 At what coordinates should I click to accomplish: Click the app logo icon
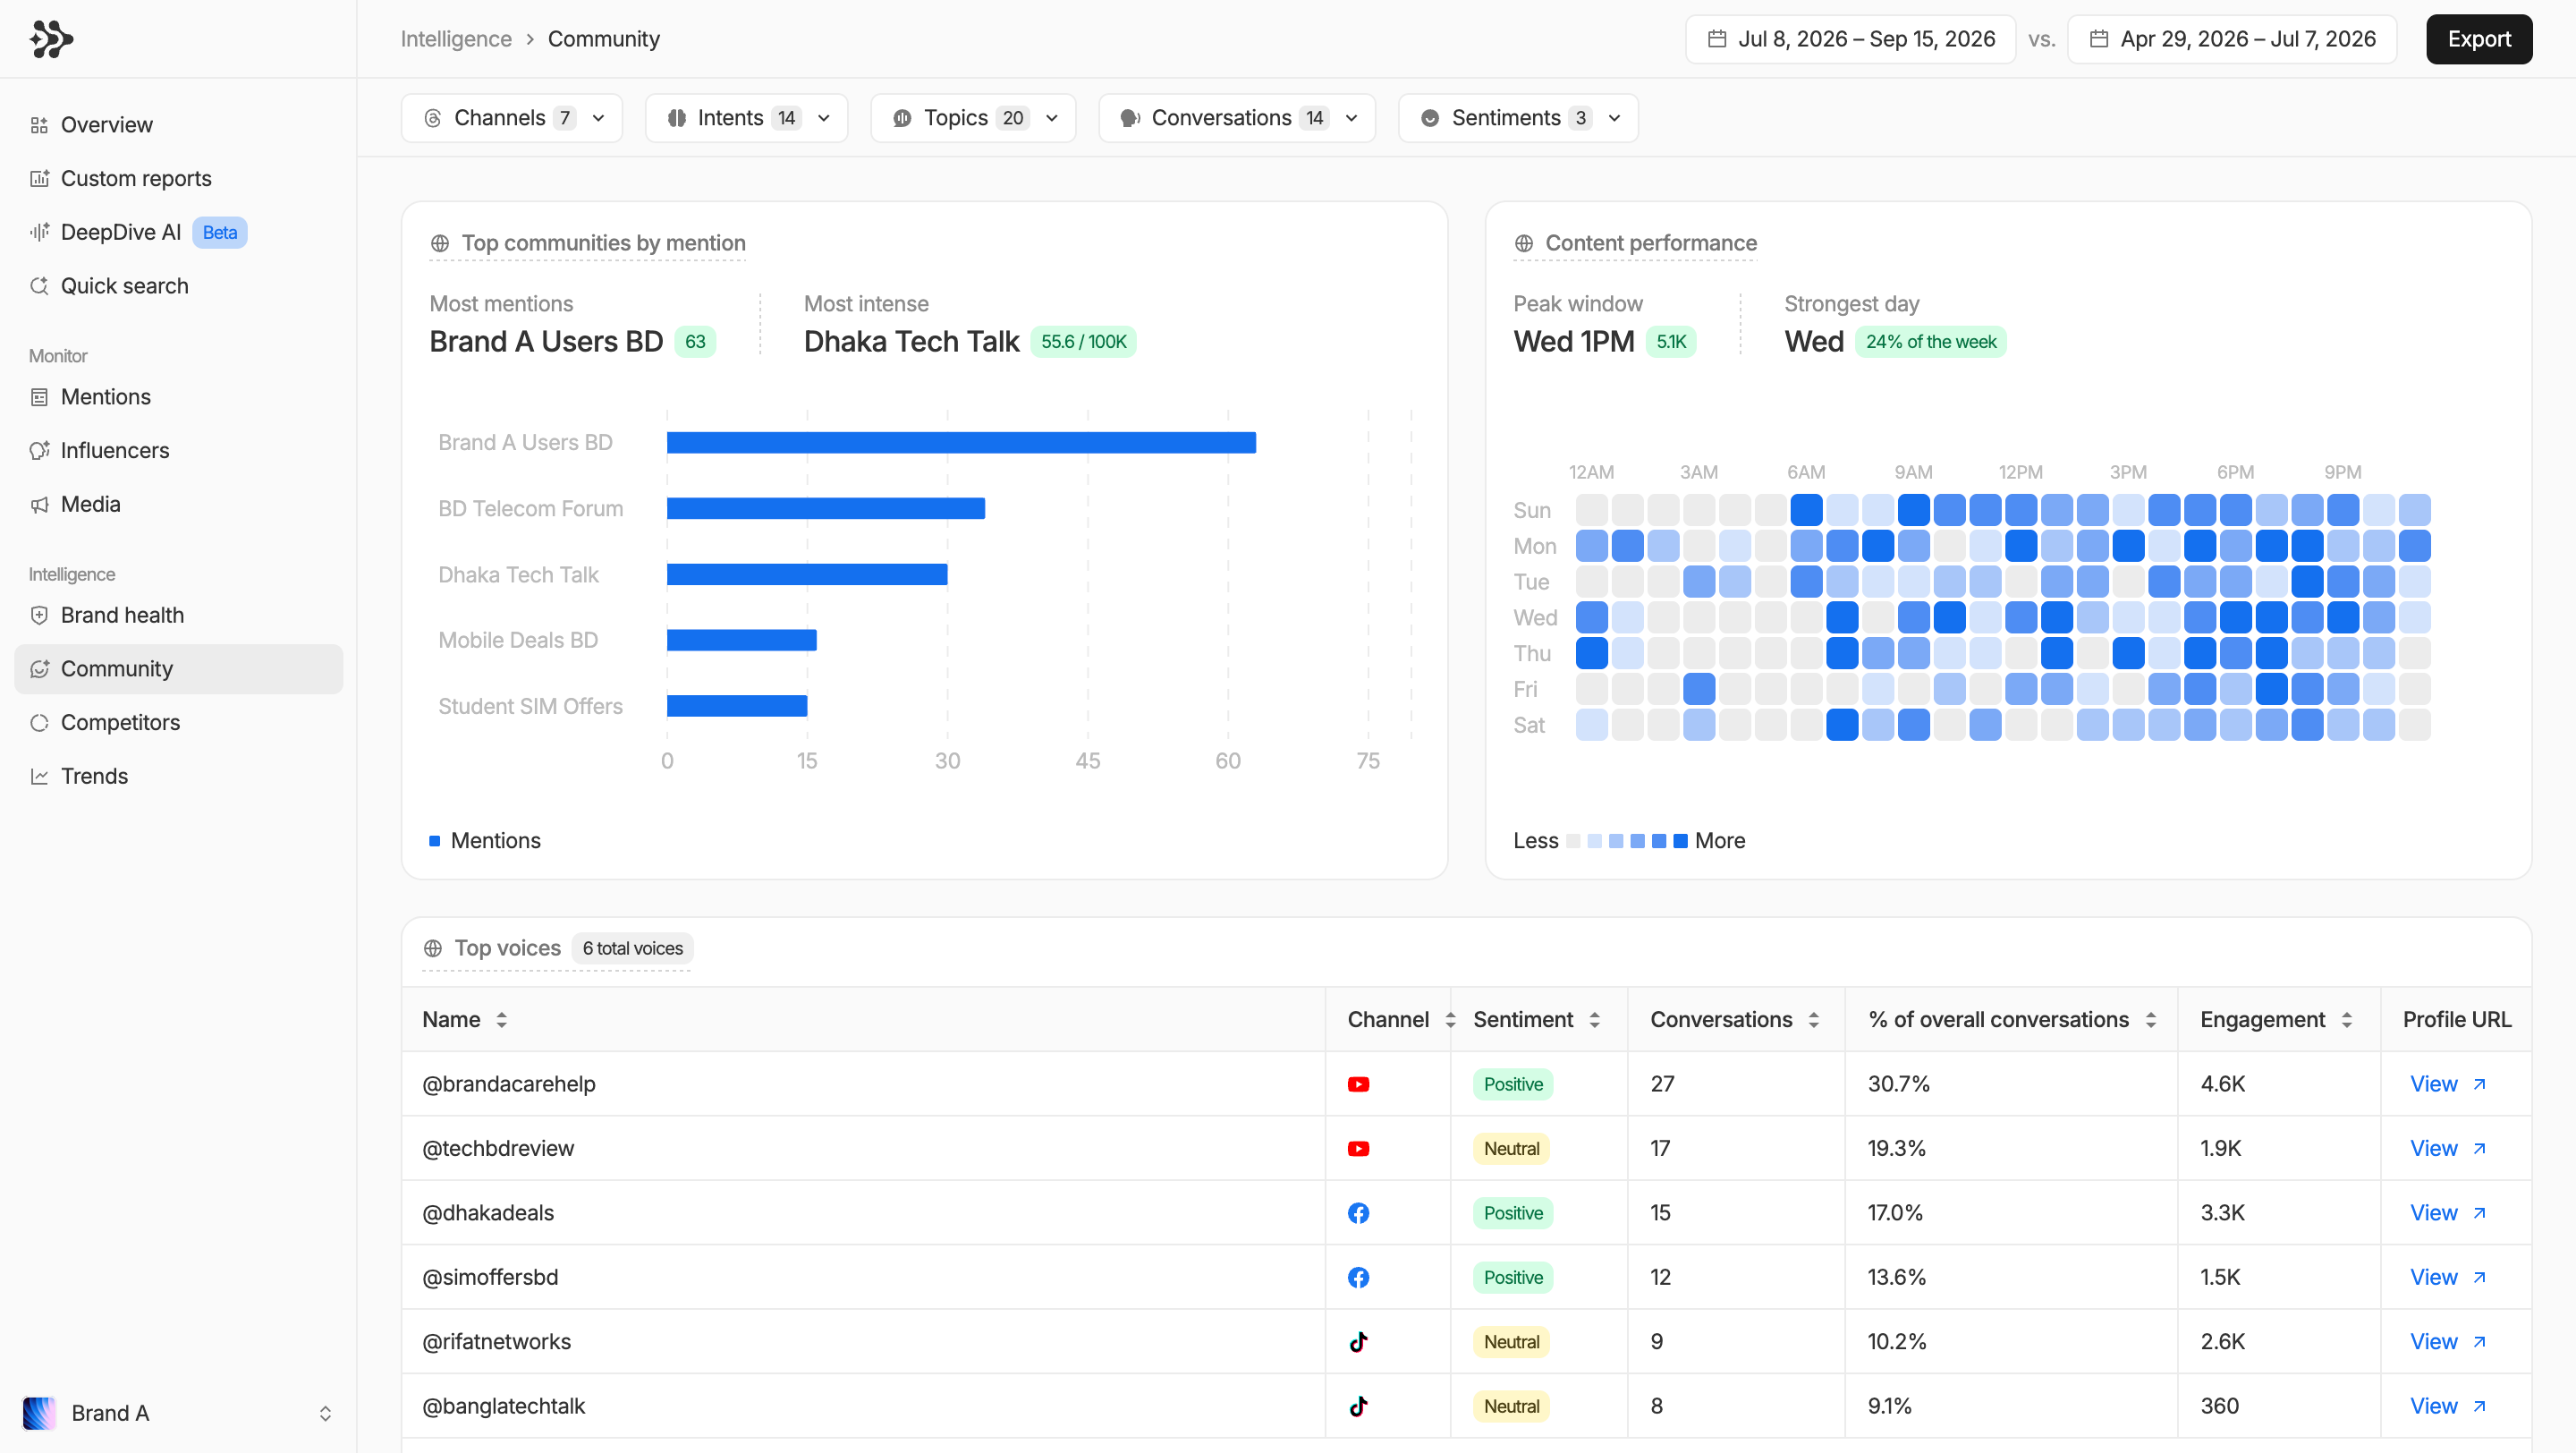pyautogui.click(x=51, y=39)
